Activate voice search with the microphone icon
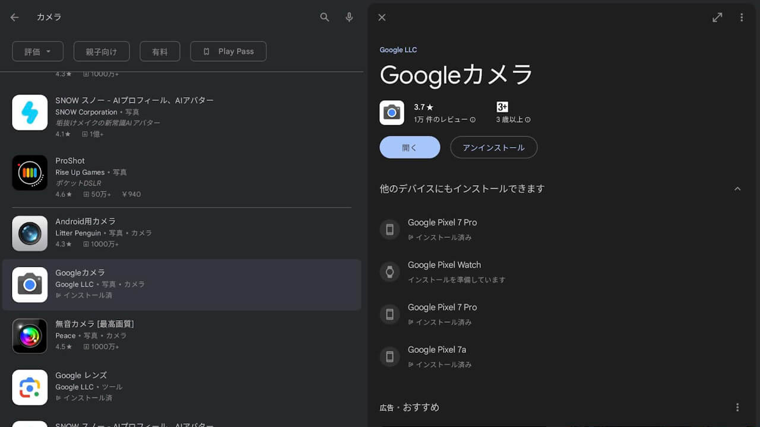The image size is (760, 427). 349,17
